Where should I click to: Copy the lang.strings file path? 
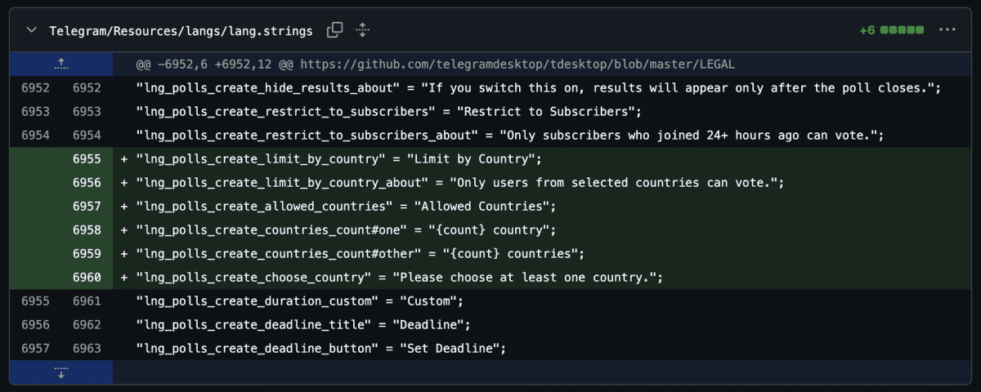334,30
